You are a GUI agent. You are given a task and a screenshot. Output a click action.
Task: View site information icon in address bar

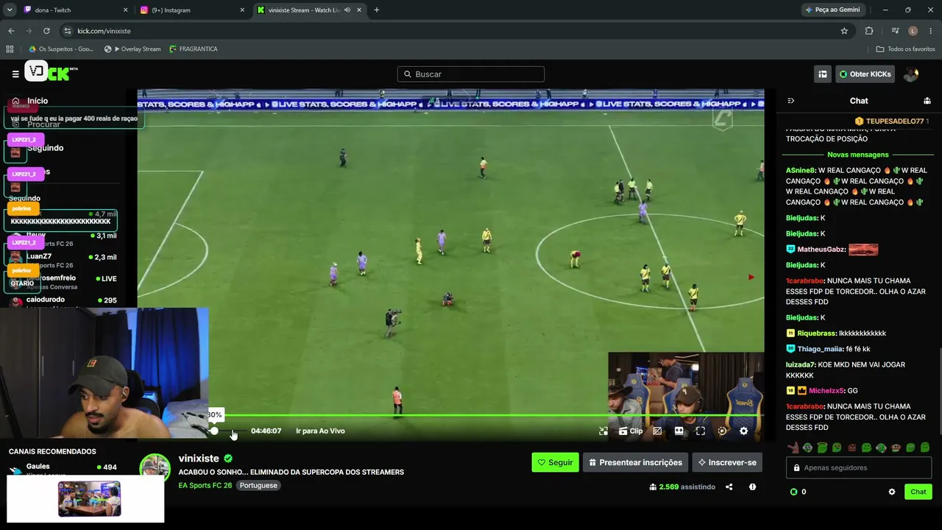point(68,31)
